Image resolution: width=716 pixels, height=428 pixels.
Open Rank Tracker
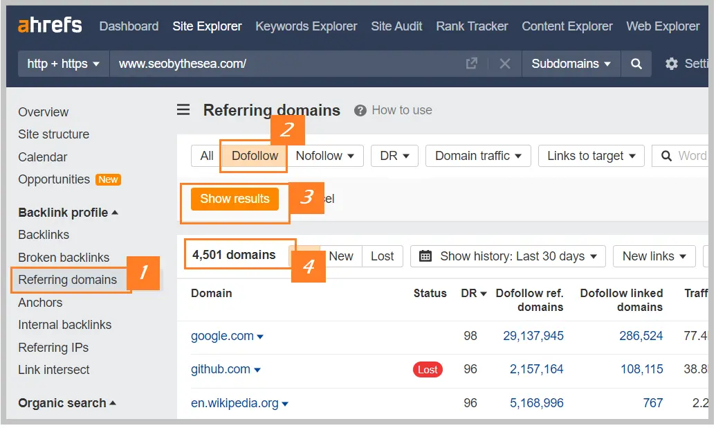[x=472, y=26]
